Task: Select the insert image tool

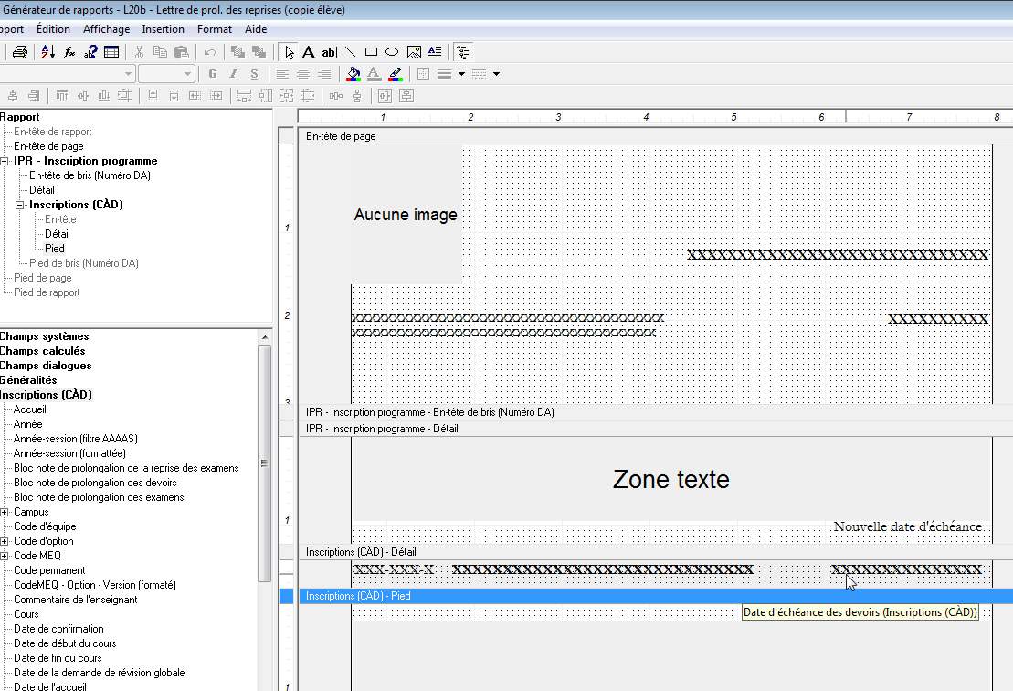Action: tap(414, 52)
